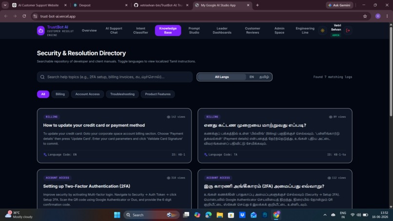Click site info icon in address bar
Screen dimensions: 393x221
[35, 16]
